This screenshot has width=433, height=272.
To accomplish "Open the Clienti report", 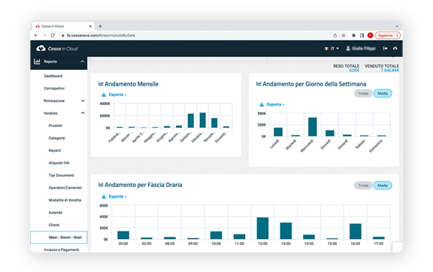I will (54, 225).
